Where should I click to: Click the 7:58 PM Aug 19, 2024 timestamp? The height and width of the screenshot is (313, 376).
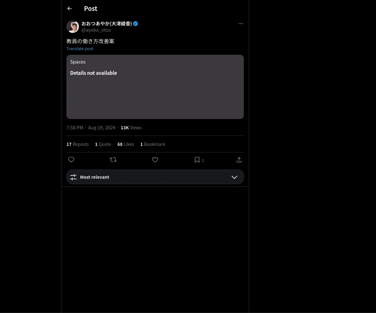[x=91, y=128]
